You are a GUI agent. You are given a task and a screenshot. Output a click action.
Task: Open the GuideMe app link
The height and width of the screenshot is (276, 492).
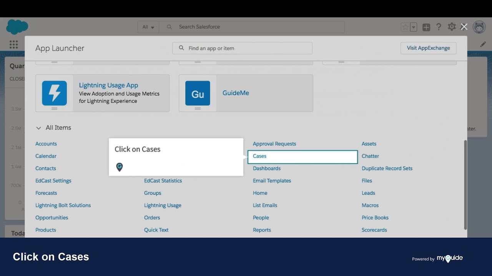(236, 93)
